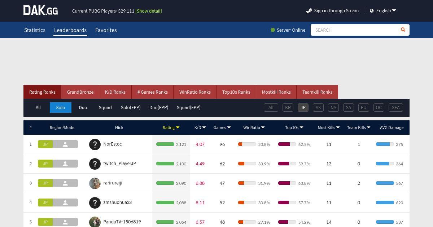Select the Duo mode filter

coord(83,107)
